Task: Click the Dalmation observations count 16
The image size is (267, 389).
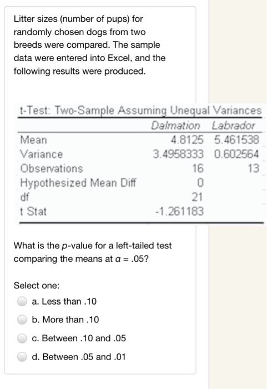Action: pyautogui.click(x=198, y=168)
